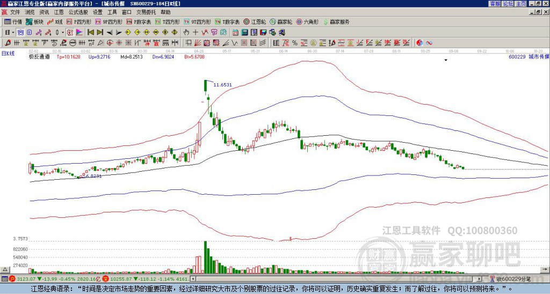Click the save floppy disk icon
Screen dimensions: 550x294
point(263,33)
